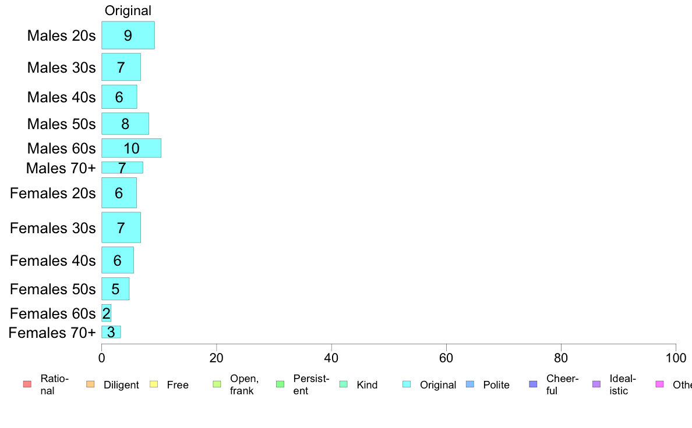Image resolution: width=692 pixels, height=428 pixels.
Task: Click the Females 60s bar showing 2
Action: pyautogui.click(x=107, y=313)
